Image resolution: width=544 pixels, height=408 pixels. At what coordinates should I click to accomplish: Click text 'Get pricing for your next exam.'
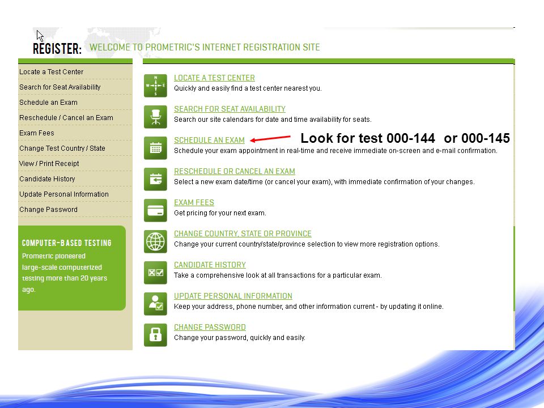coord(220,213)
